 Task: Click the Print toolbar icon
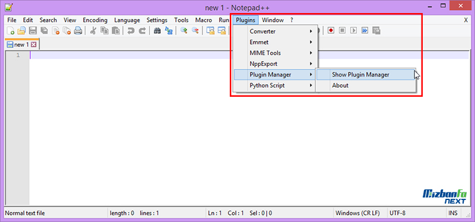(78, 30)
